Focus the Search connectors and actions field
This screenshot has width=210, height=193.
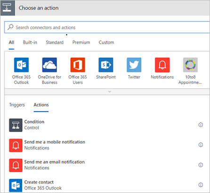[x=107, y=27]
